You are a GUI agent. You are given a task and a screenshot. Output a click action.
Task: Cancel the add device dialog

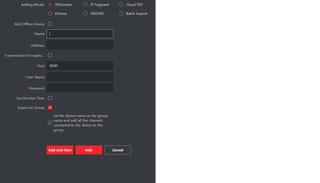[x=117, y=150]
